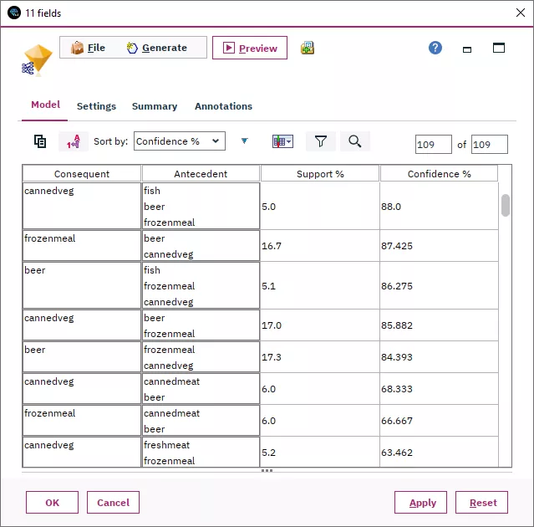Click the blue sort direction triangle
This screenshot has height=527, width=534.
pyautogui.click(x=244, y=141)
